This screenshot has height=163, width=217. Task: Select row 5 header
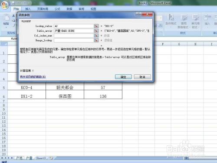[4, 86]
